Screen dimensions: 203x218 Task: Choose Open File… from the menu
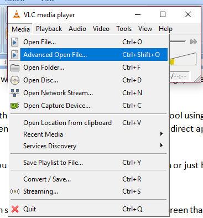[89, 42]
